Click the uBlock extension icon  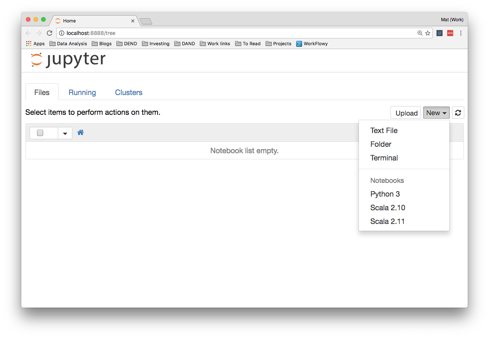(439, 33)
